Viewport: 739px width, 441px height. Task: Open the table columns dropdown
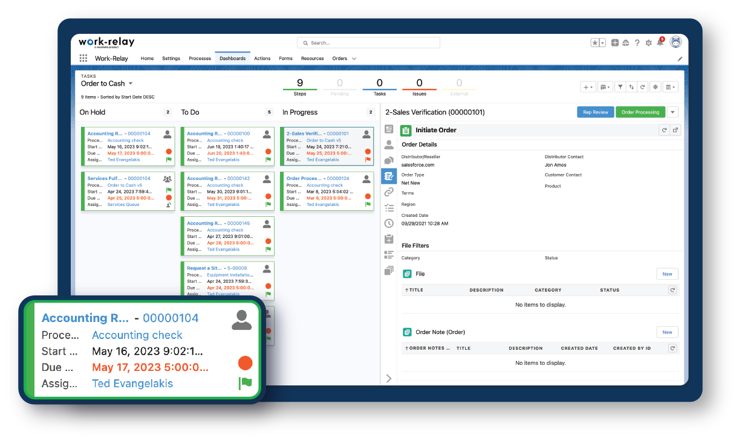point(670,87)
